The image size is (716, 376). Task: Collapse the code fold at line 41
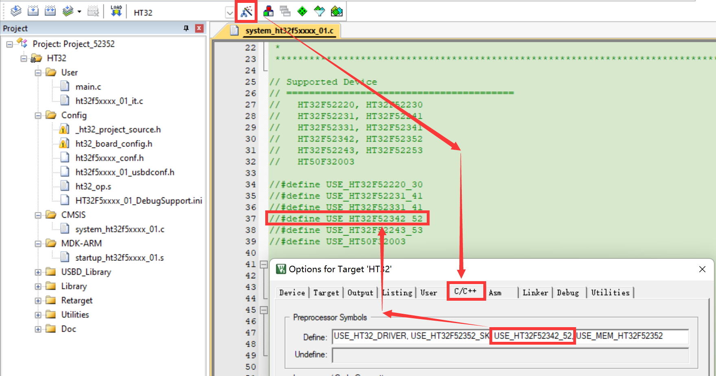(x=264, y=265)
